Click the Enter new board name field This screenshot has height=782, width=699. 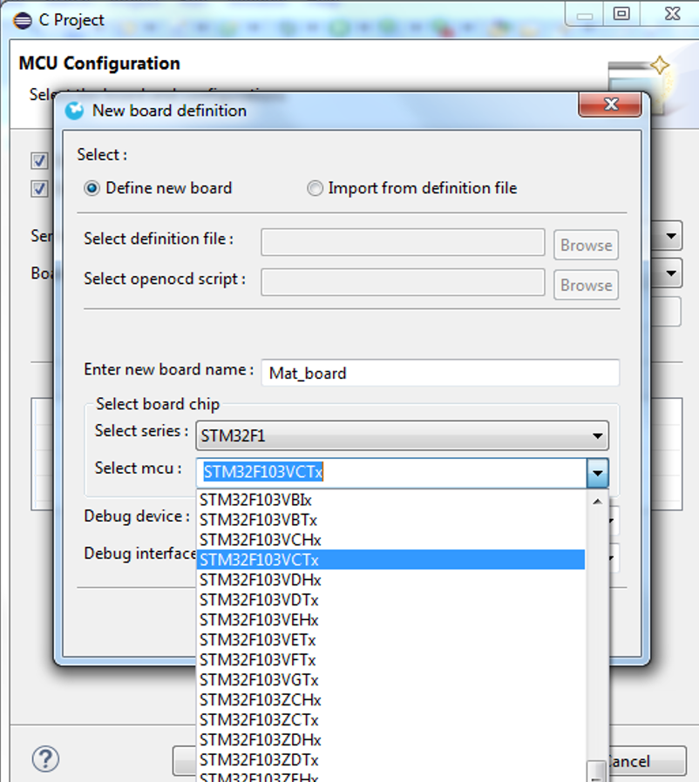pyautogui.click(x=440, y=373)
